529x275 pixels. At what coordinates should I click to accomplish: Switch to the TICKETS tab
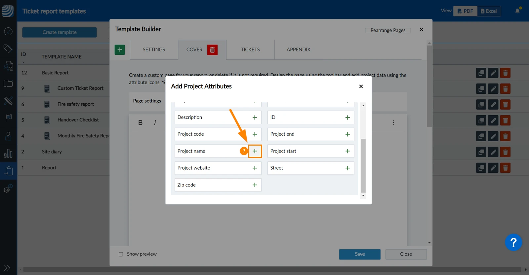point(250,50)
